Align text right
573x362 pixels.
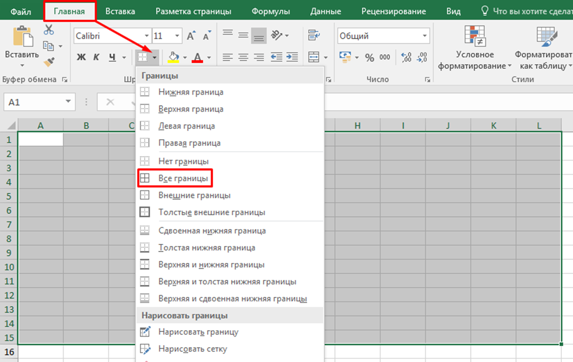point(259,57)
